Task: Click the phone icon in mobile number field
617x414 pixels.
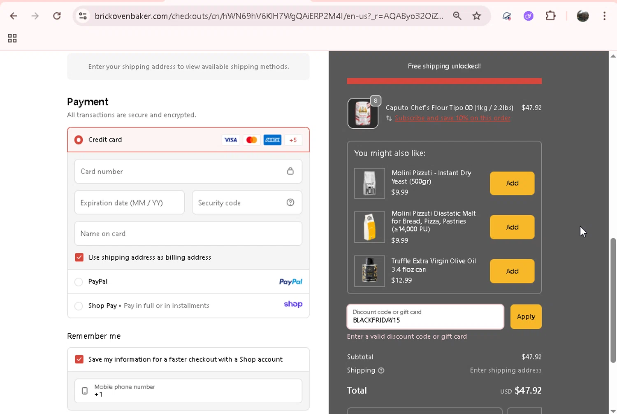Action: pos(85,391)
